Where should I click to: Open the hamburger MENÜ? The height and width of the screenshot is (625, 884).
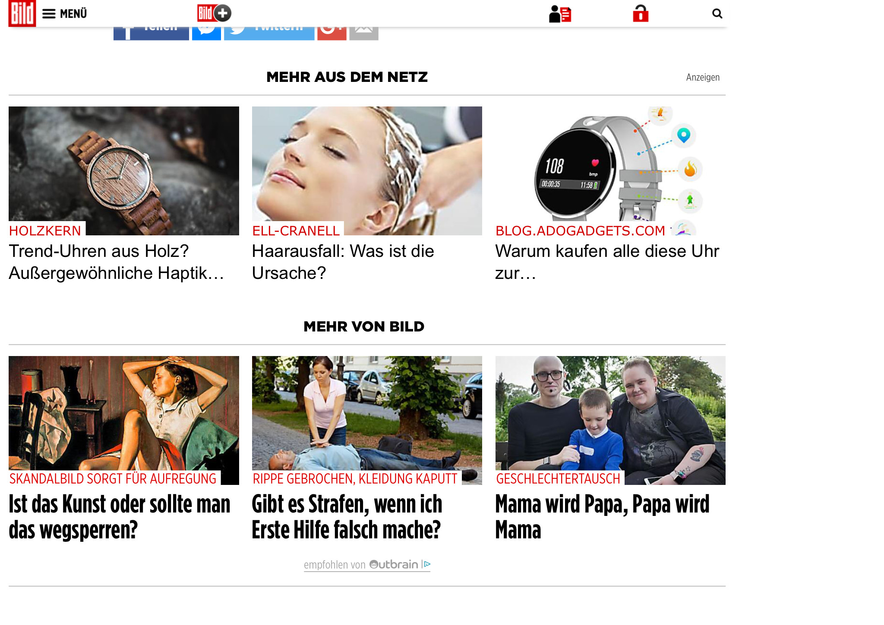coord(65,14)
